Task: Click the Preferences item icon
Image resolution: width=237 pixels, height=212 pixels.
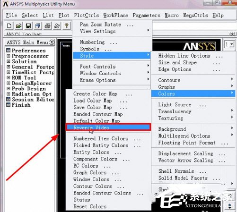Action: point(8,51)
